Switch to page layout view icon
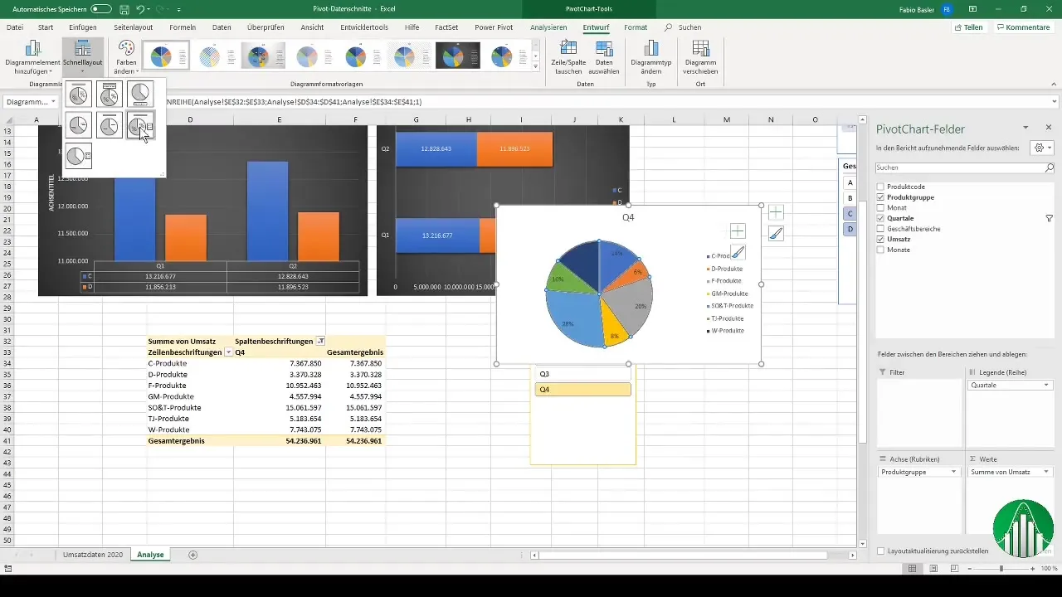 [x=934, y=569]
